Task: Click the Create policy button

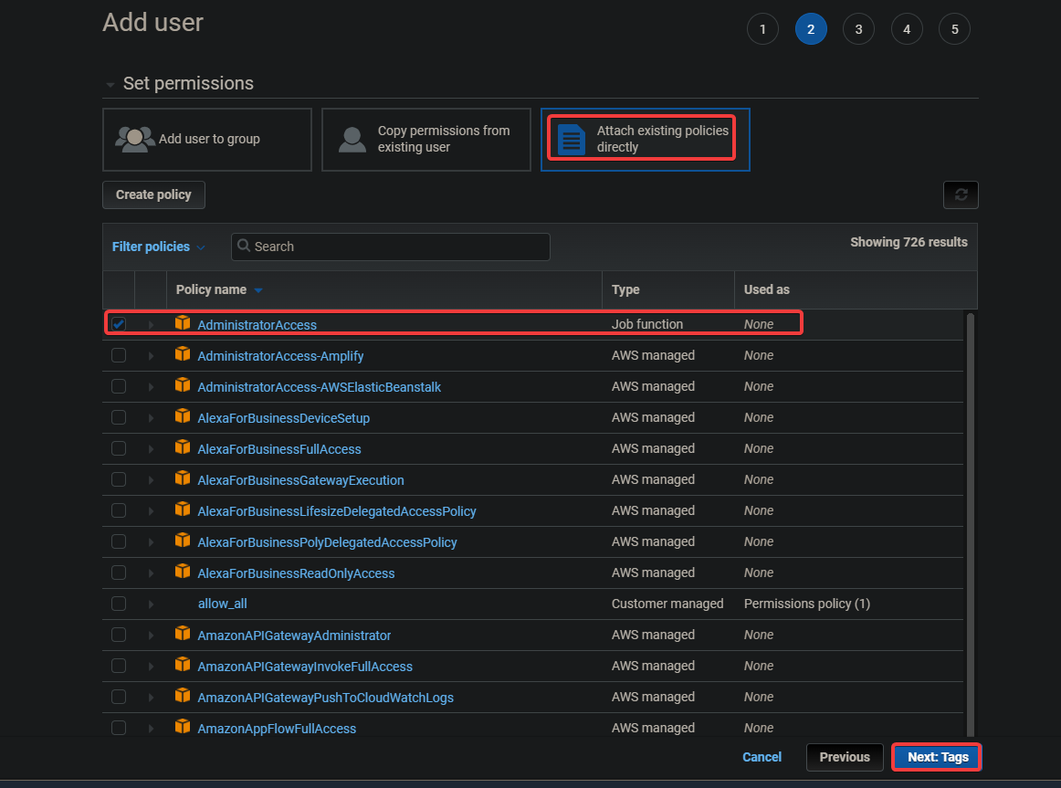Action: click(153, 194)
